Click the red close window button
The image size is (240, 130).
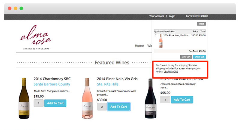click(10, 8)
